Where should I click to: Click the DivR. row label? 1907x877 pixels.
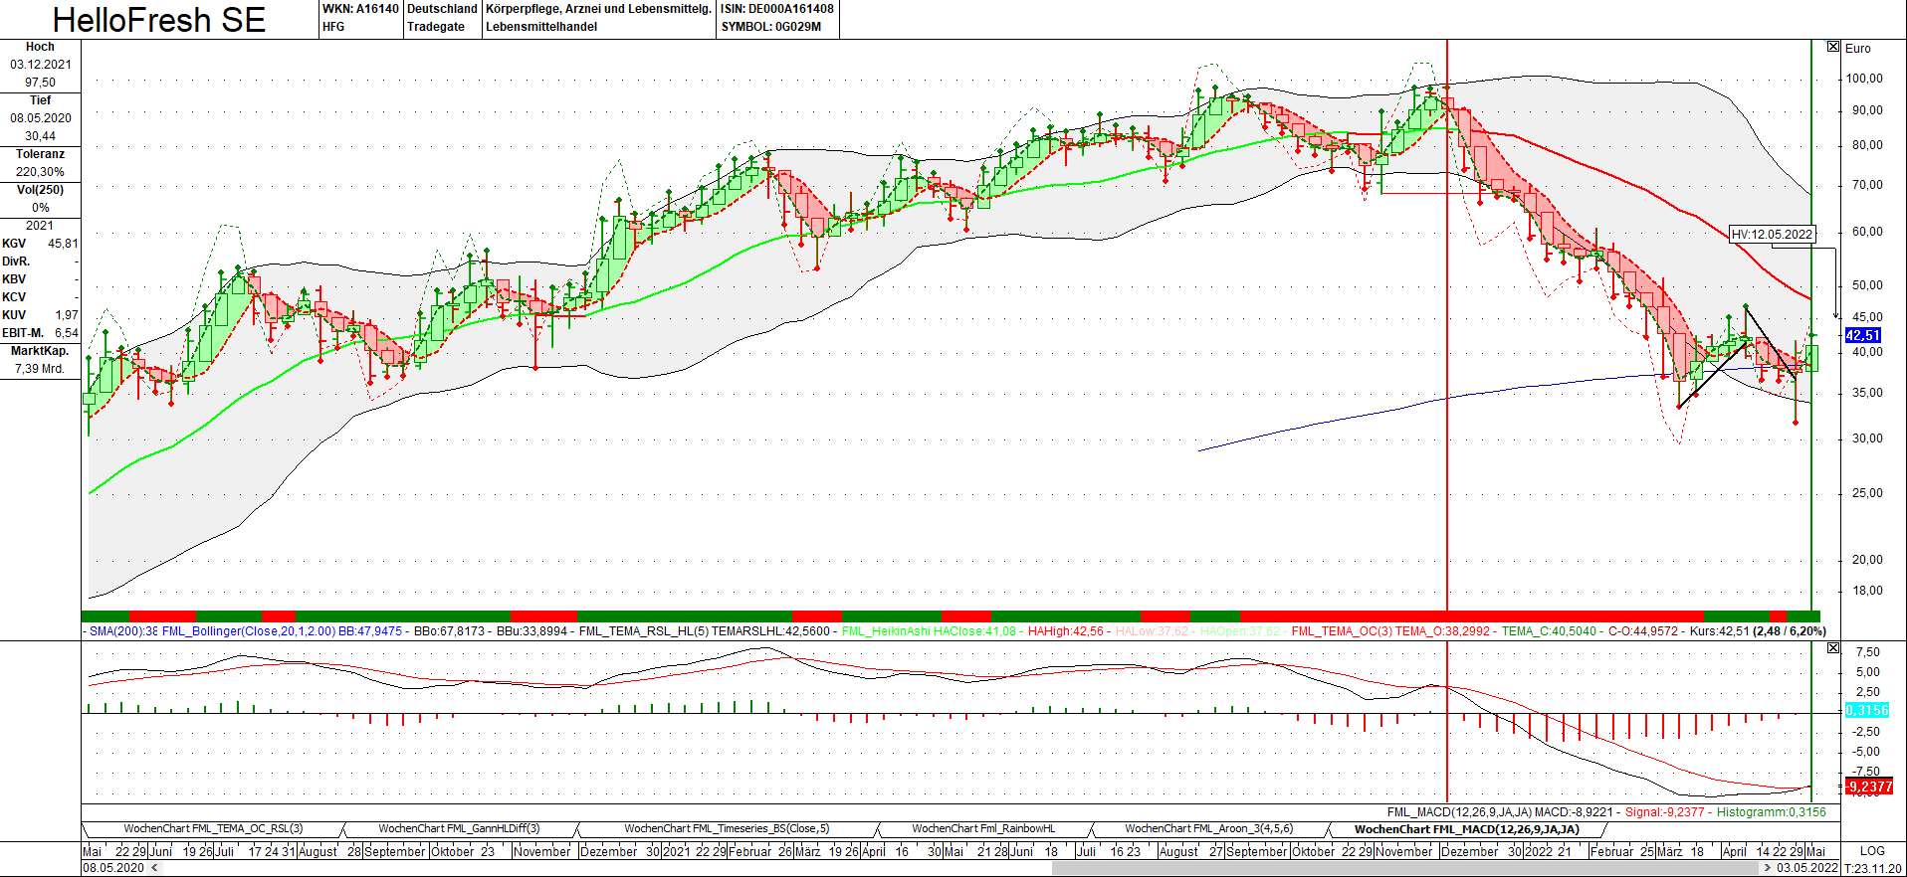point(16,262)
